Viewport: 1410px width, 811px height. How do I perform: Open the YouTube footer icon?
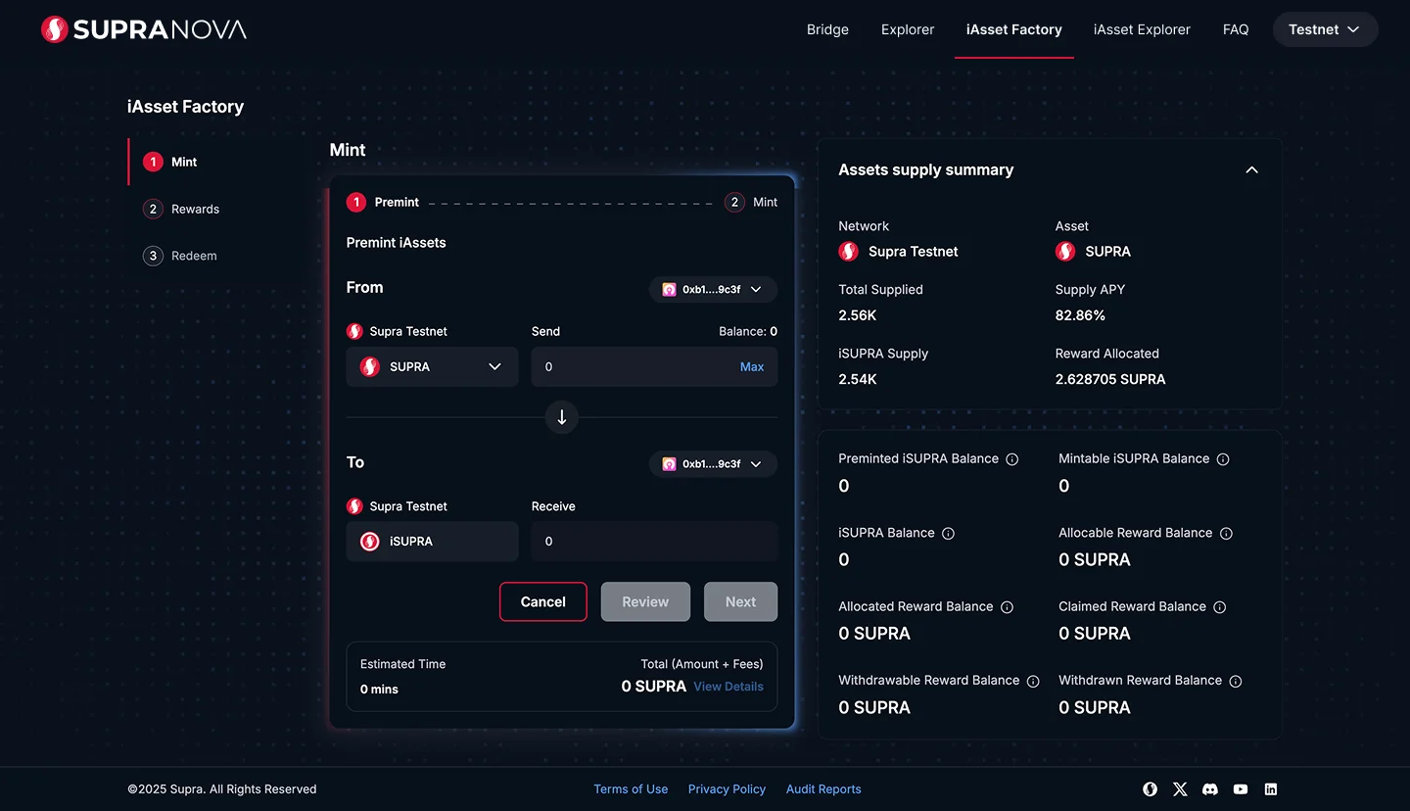click(1241, 789)
